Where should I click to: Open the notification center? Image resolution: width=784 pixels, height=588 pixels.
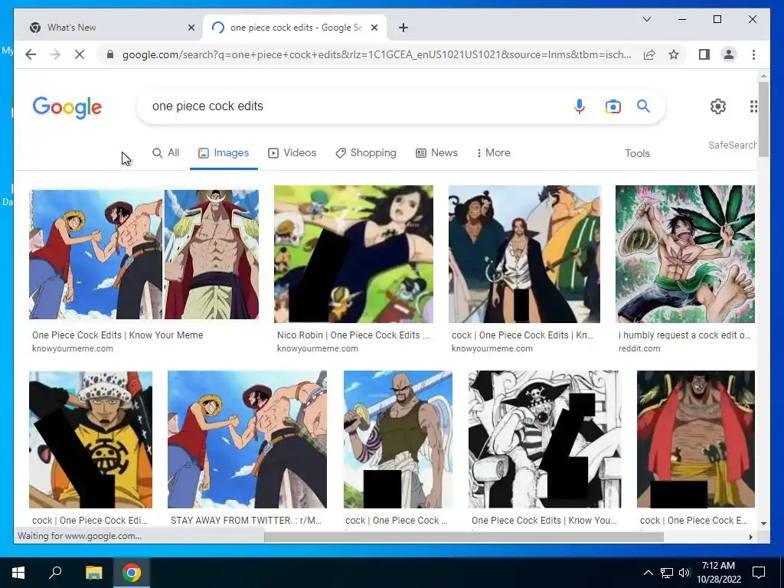[759, 573]
